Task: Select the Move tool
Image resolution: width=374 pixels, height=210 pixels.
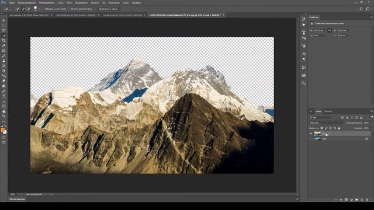Action: point(4,20)
